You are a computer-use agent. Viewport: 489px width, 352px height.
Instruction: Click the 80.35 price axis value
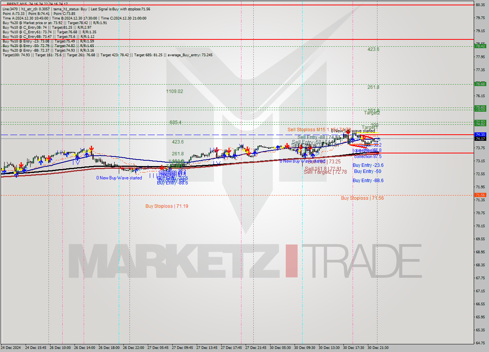tap(480, 5)
